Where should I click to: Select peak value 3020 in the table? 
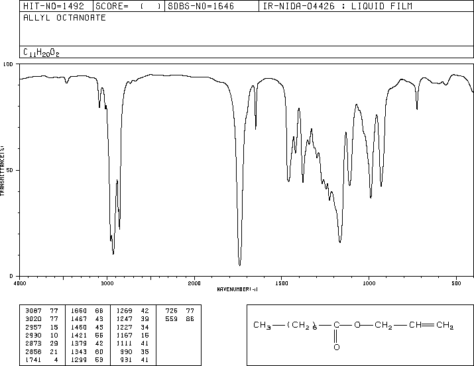pos(33,319)
